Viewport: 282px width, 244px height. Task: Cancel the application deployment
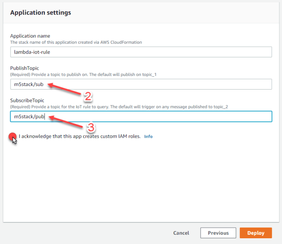pos(181,233)
